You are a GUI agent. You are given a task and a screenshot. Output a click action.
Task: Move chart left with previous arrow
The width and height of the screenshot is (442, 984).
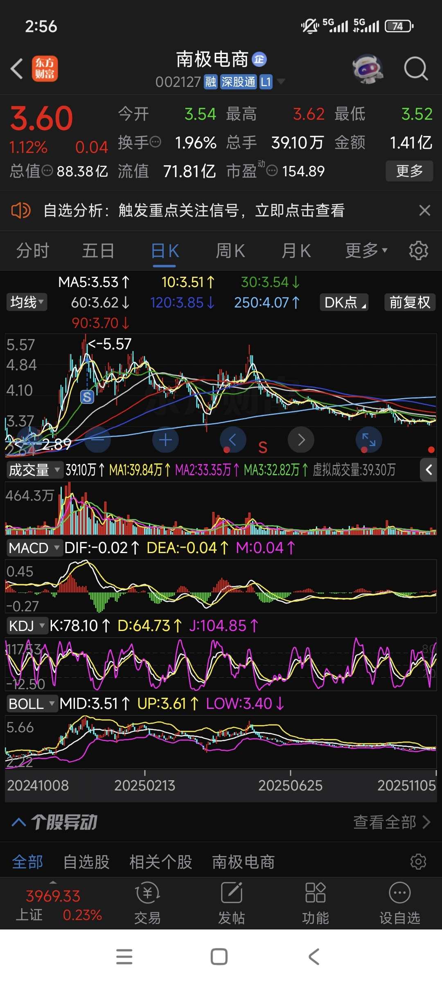click(233, 440)
